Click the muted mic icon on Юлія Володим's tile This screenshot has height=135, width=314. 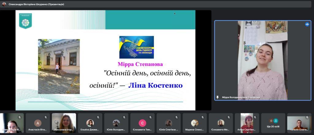point(124,117)
